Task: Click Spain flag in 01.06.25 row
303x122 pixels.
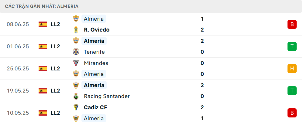Action: [43, 46]
